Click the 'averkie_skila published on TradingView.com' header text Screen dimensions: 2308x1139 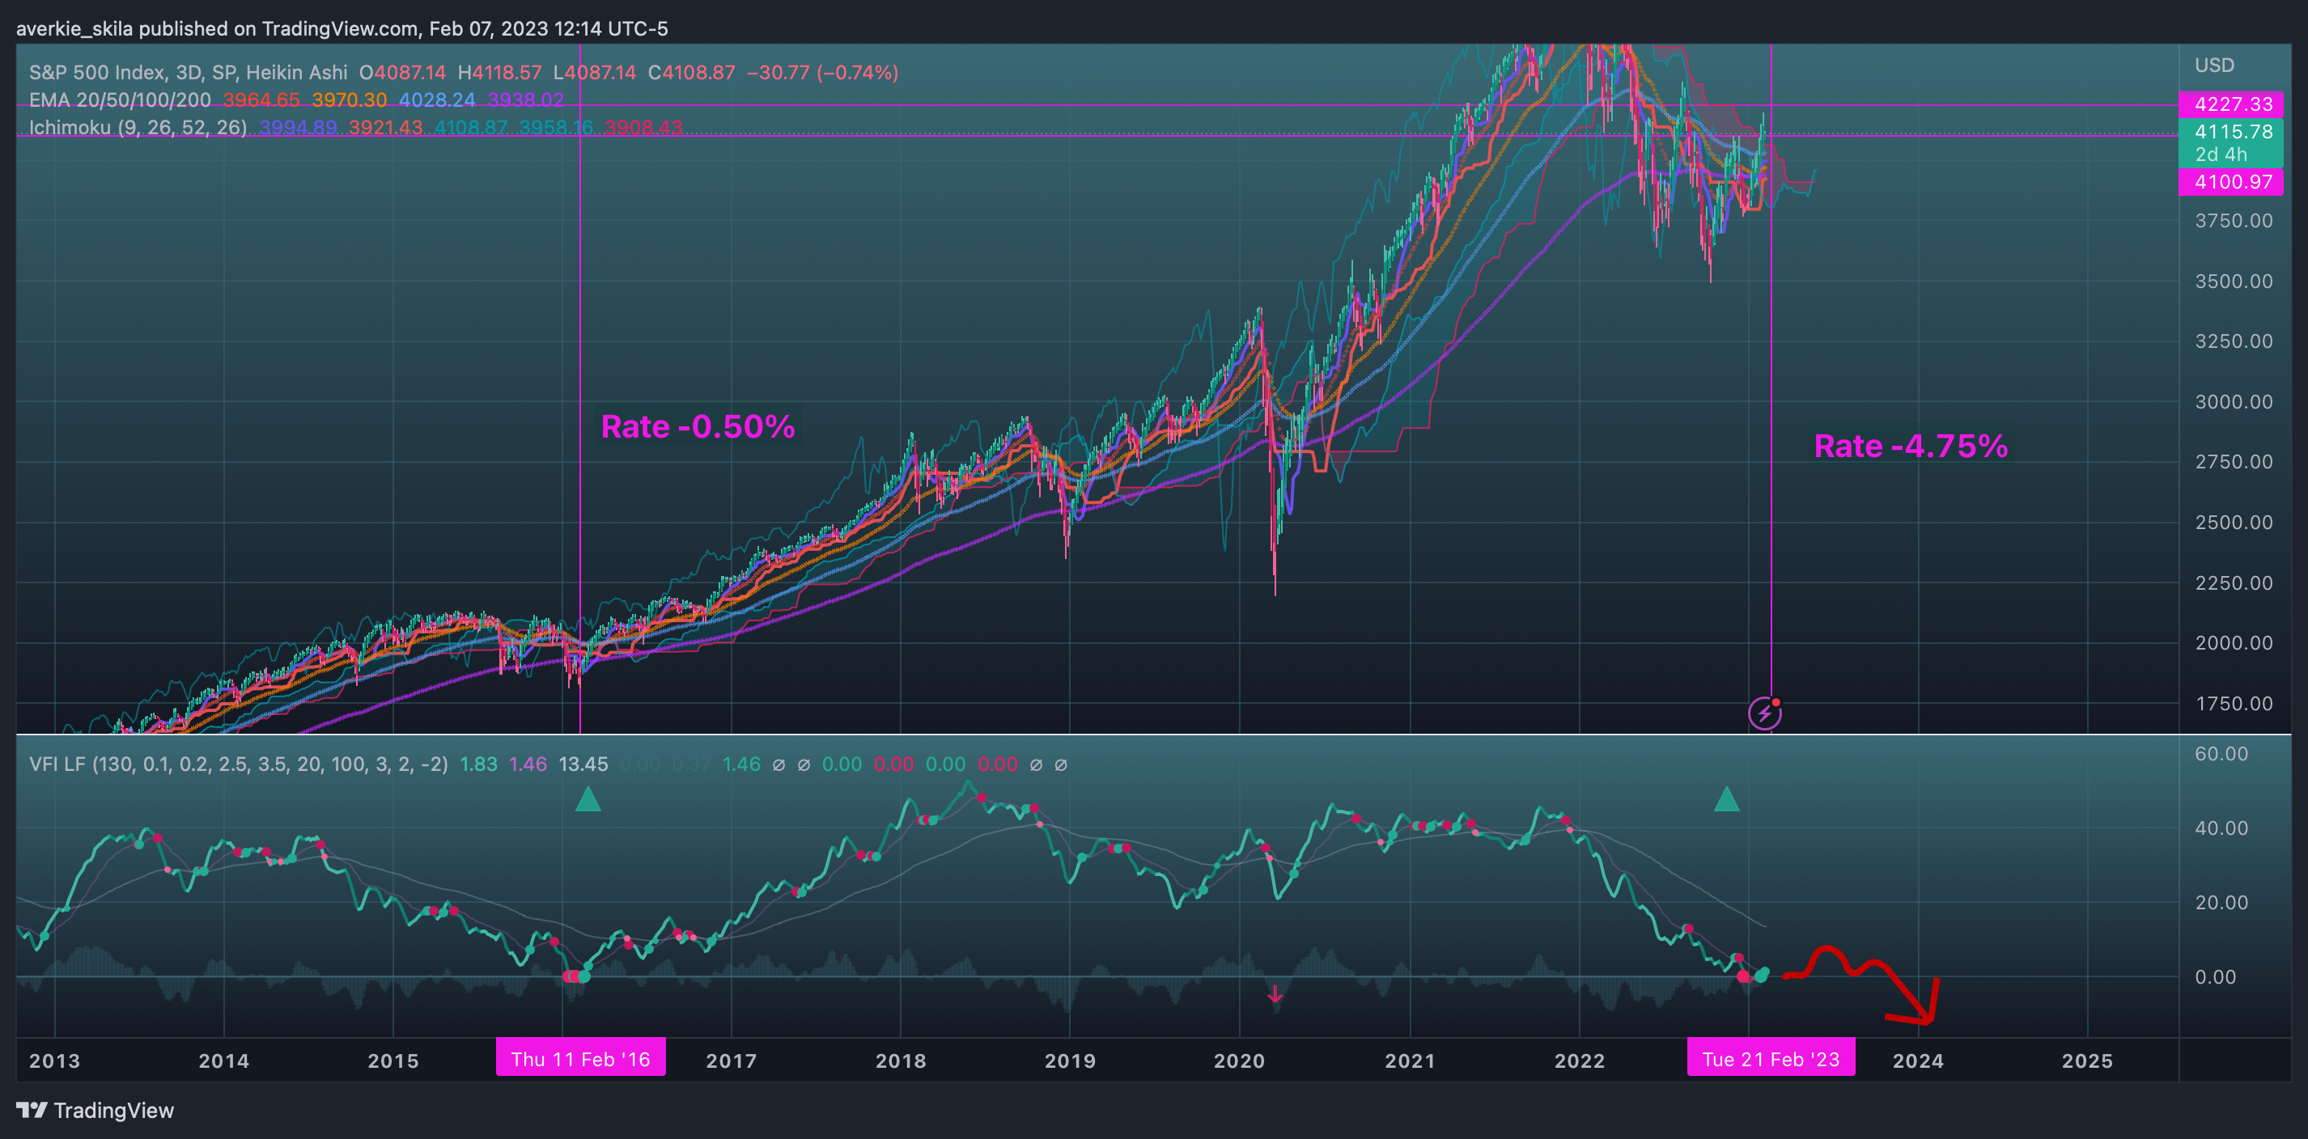[218, 28]
